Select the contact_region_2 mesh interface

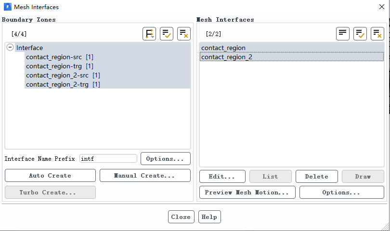(x=227, y=57)
